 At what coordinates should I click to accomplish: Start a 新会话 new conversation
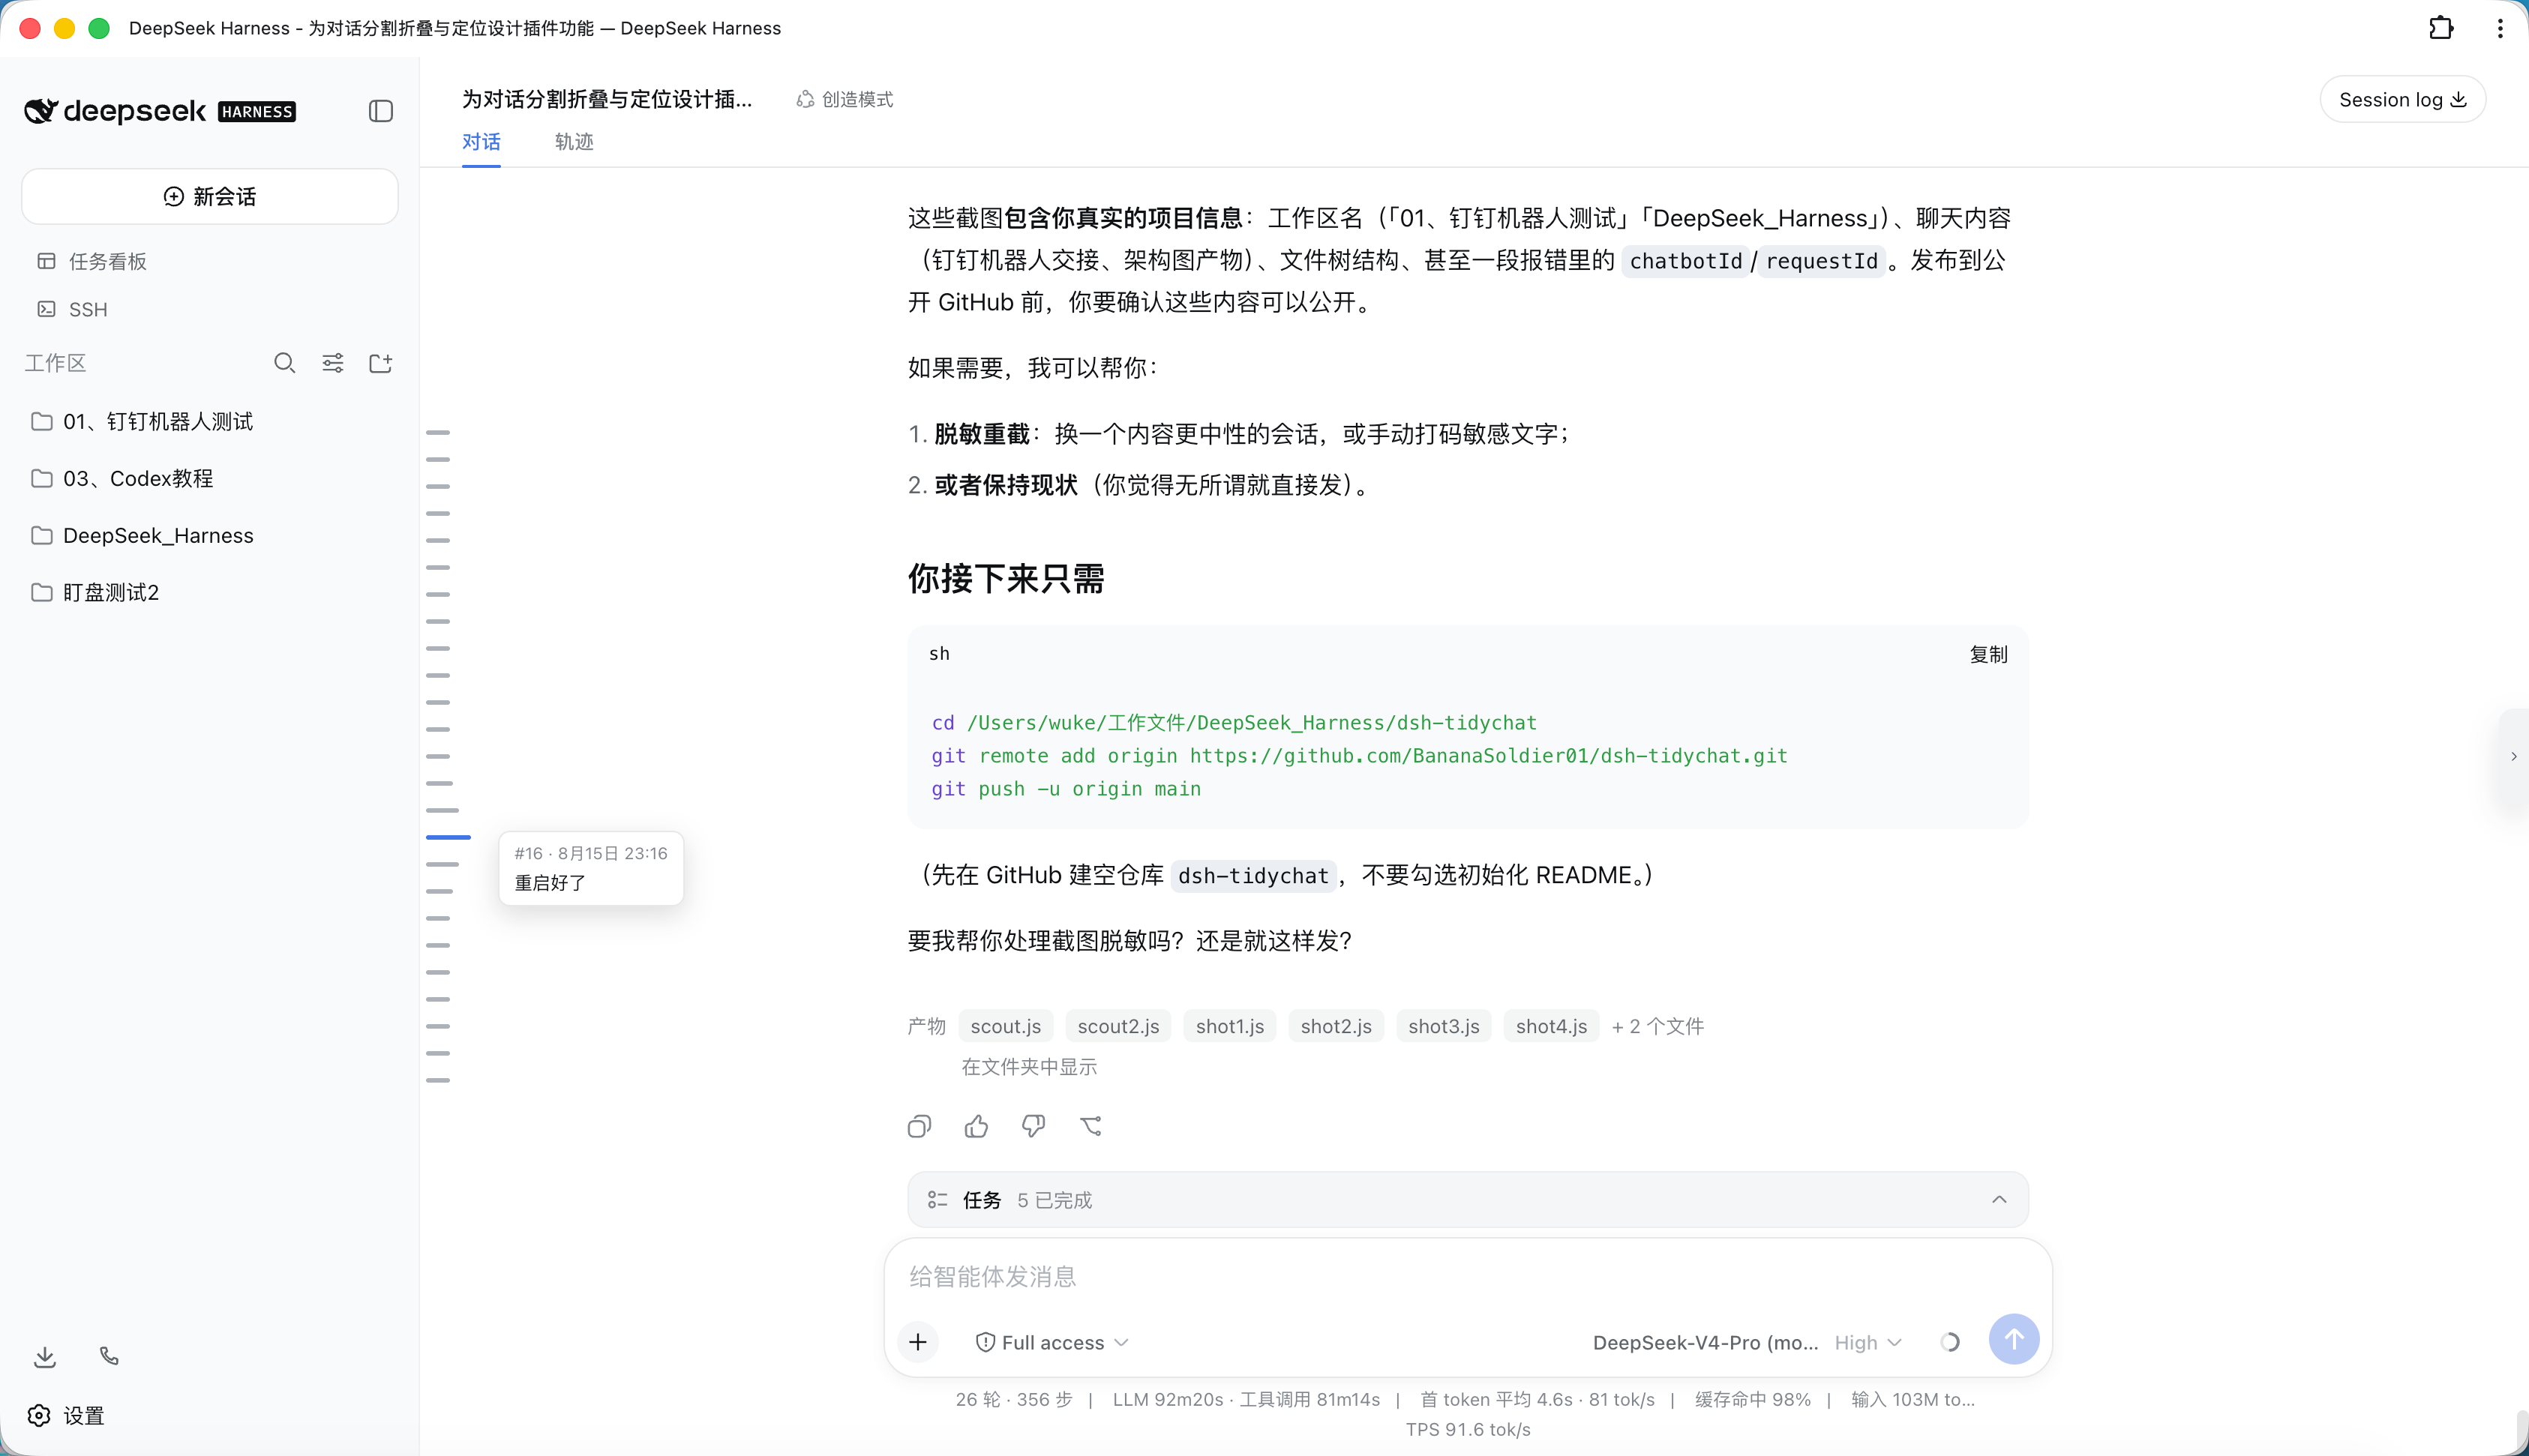[209, 196]
